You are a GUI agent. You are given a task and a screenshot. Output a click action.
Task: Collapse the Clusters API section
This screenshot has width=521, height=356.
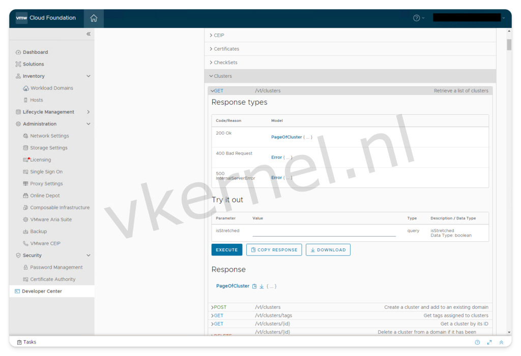(221, 76)
